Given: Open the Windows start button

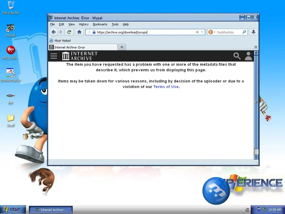Looking at the screenshot, I should point(13,210).
